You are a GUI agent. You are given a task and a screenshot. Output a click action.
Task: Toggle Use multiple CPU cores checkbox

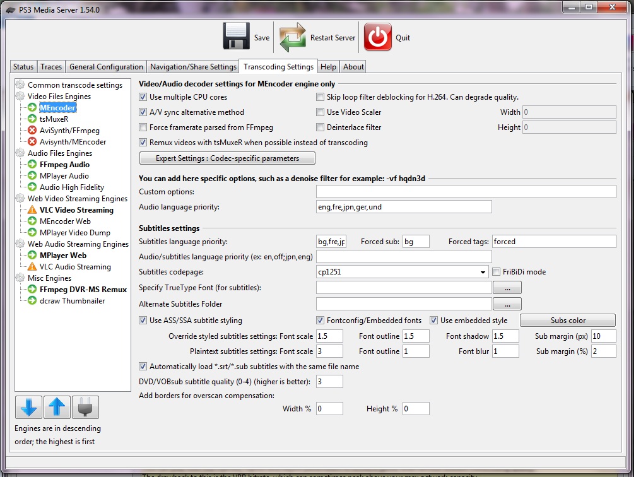tap(143, 97)
